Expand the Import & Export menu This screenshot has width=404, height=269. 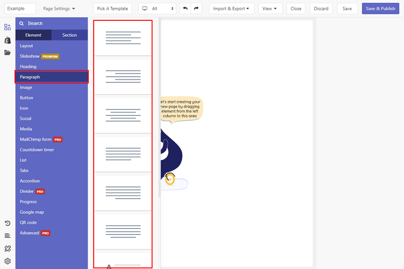point(231,9)
